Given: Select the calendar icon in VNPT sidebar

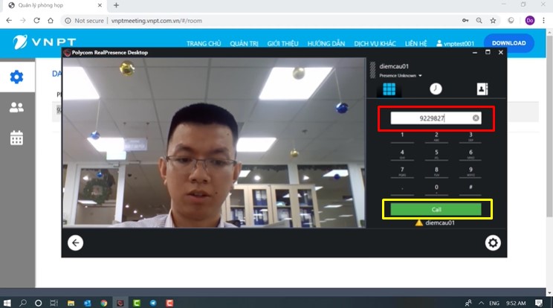Looking at the screenshot, I should 16,138.
